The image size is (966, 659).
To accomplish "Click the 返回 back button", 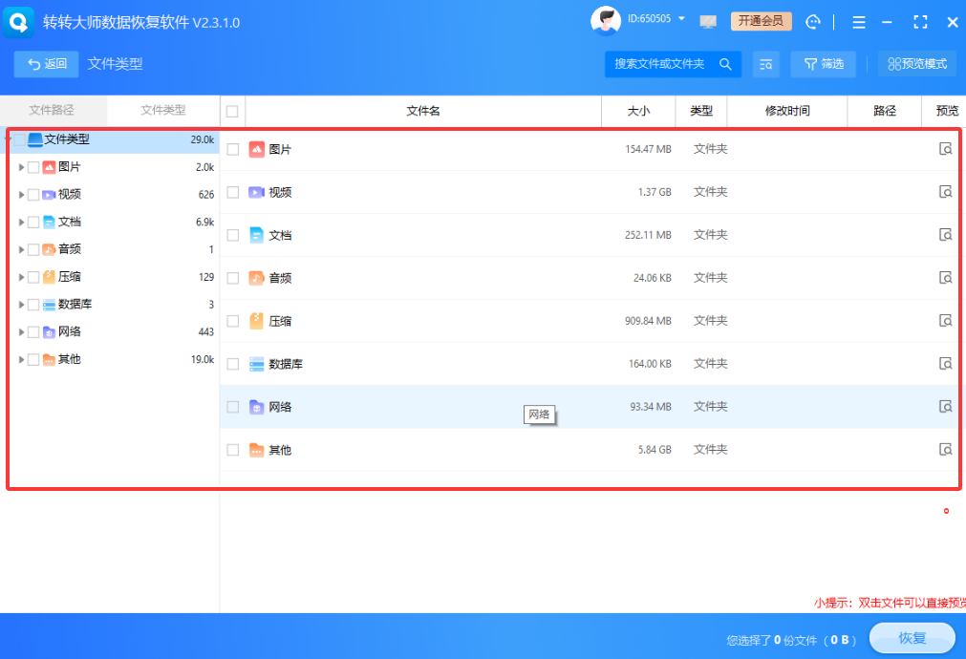I will pos(46,64).
